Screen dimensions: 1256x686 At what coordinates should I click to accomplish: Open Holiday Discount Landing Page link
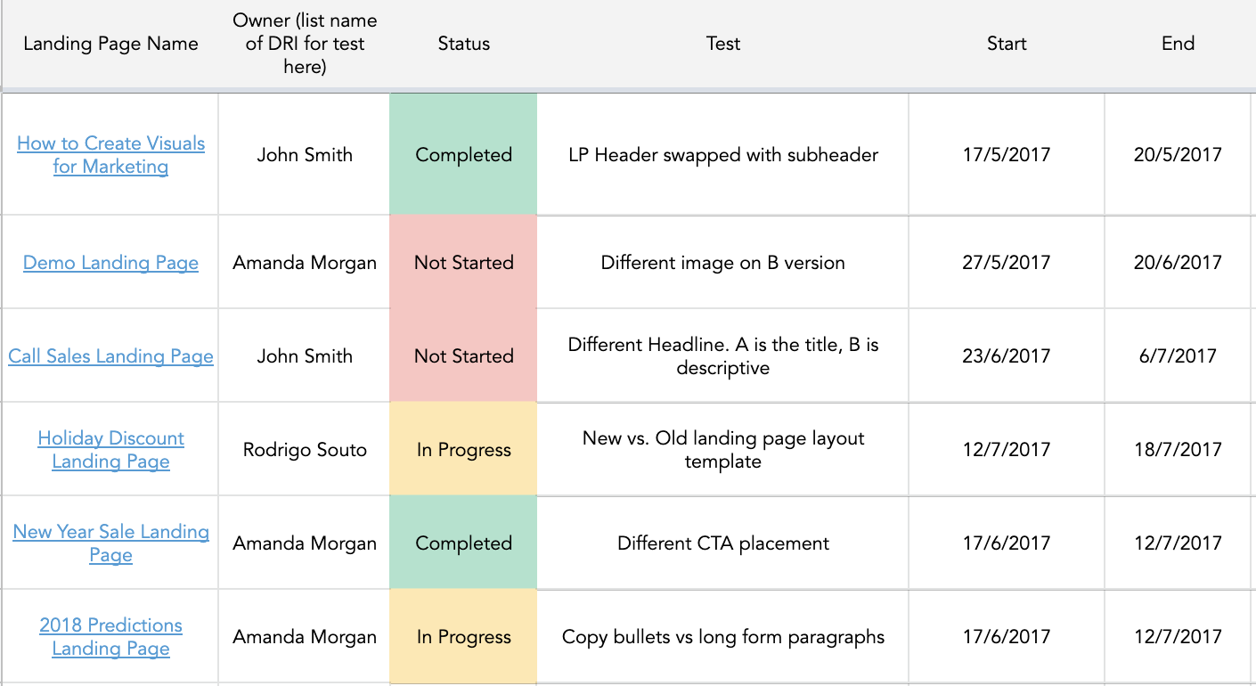click(x=110, y=450)
